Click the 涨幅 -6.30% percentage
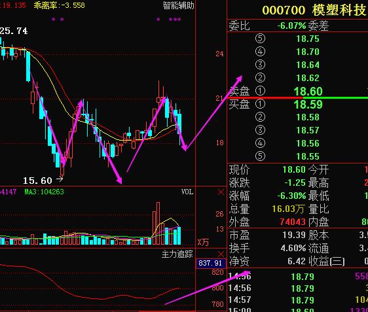 (x=292, y=196)
